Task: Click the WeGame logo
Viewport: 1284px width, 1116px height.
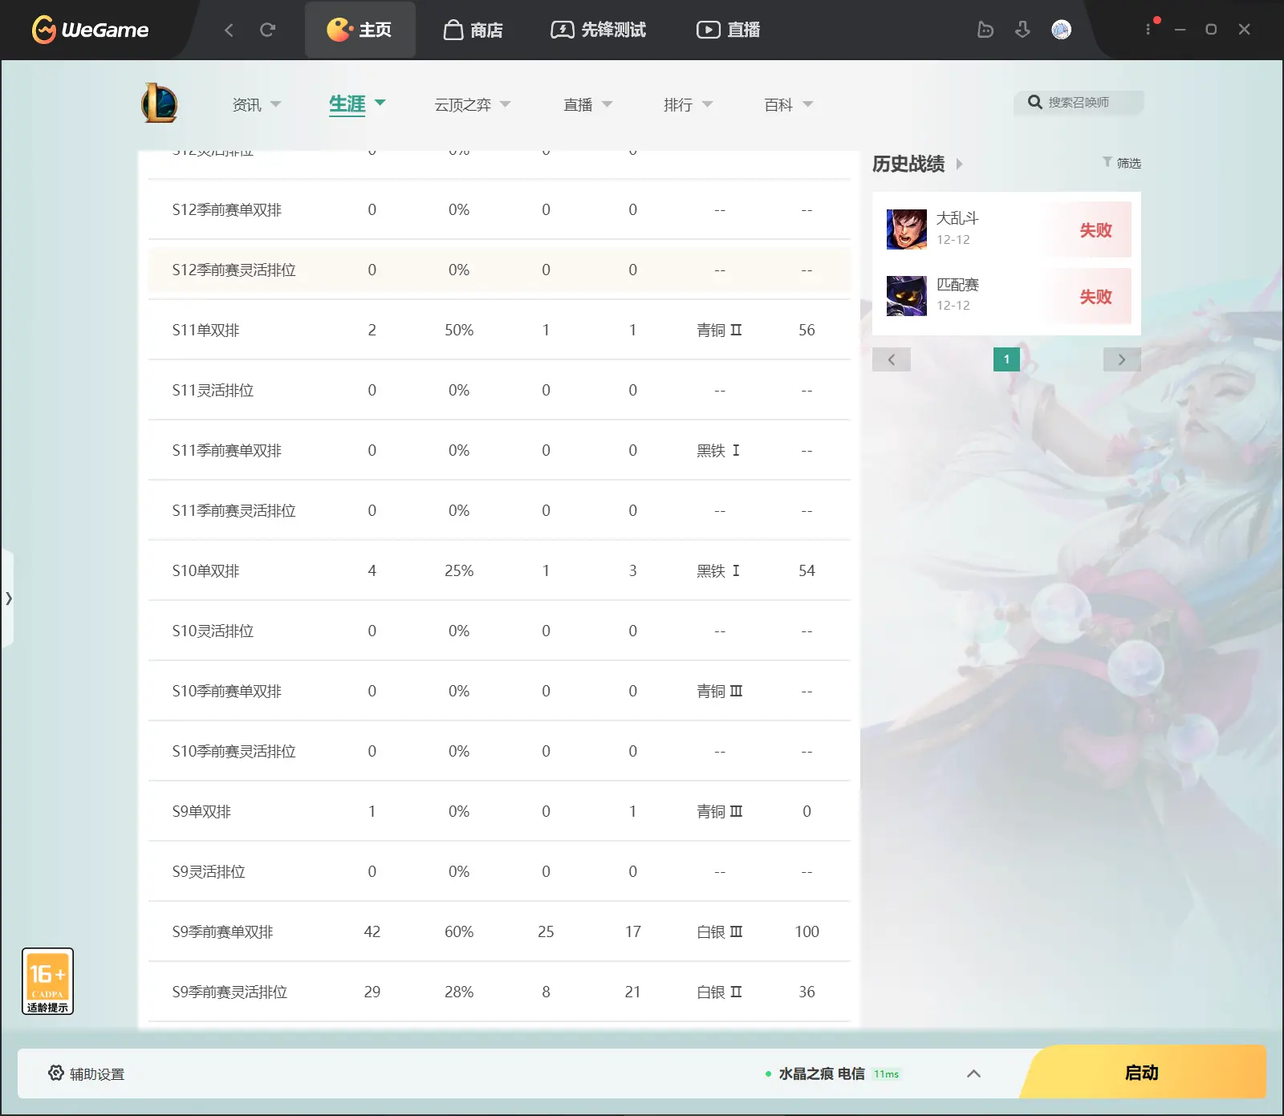Action: tap(90, 30)
